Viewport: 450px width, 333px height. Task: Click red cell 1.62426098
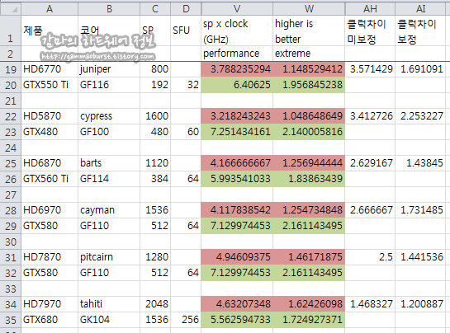point(309,304)
